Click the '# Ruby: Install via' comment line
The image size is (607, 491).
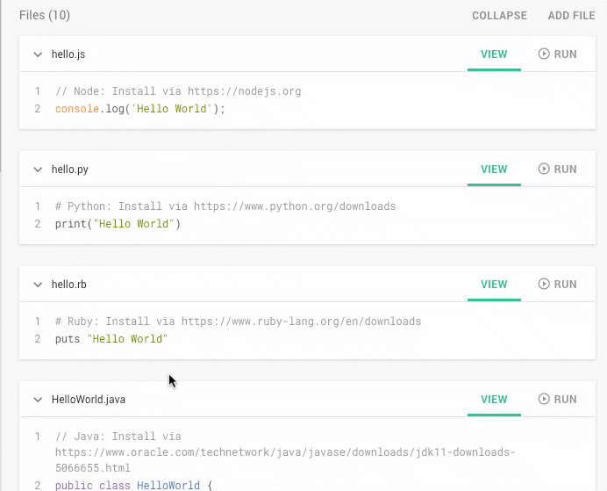238,321
